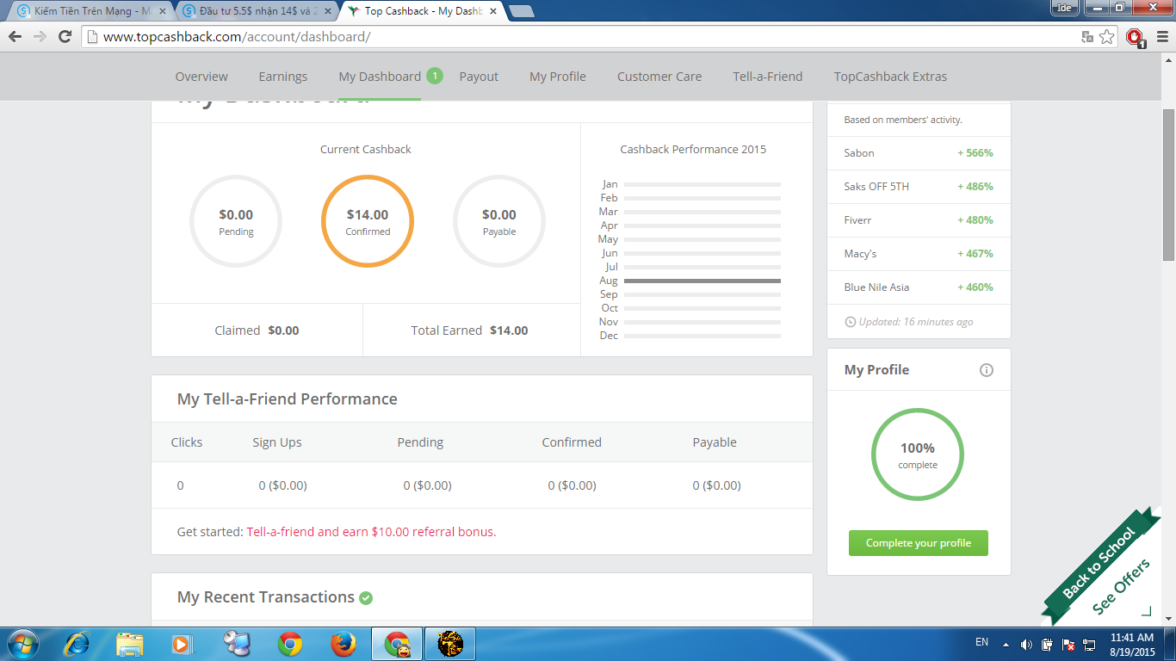Viewport: 1176px width, 661px height.
Task: Click the page vertical scrollbar thumb
Action: click(x=1168, y=185)
